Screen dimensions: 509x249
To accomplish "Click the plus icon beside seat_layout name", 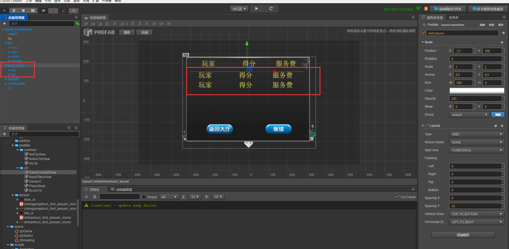I will [503, 33].
